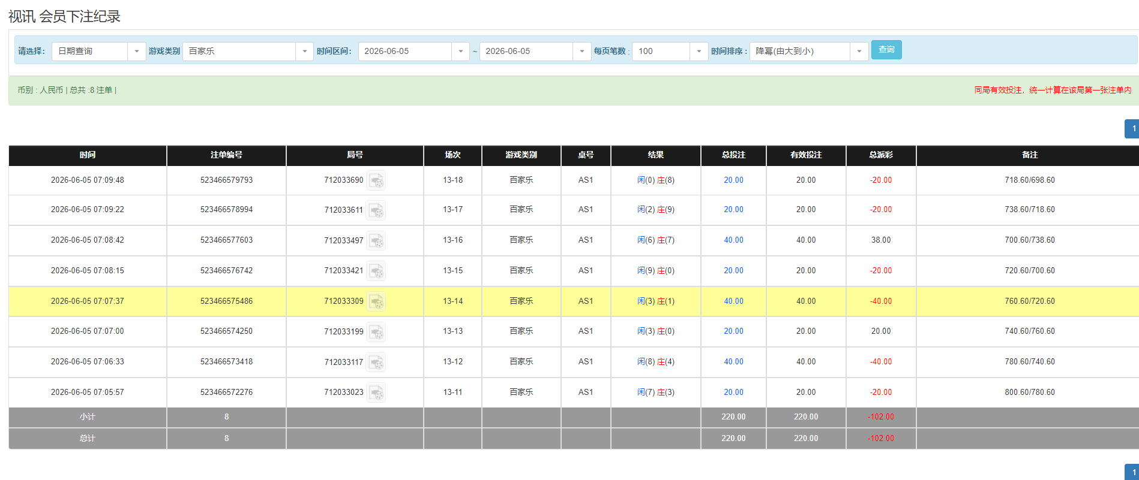Click the 时间 column header
Viewport: 1139px width, 480px height.
88,155
